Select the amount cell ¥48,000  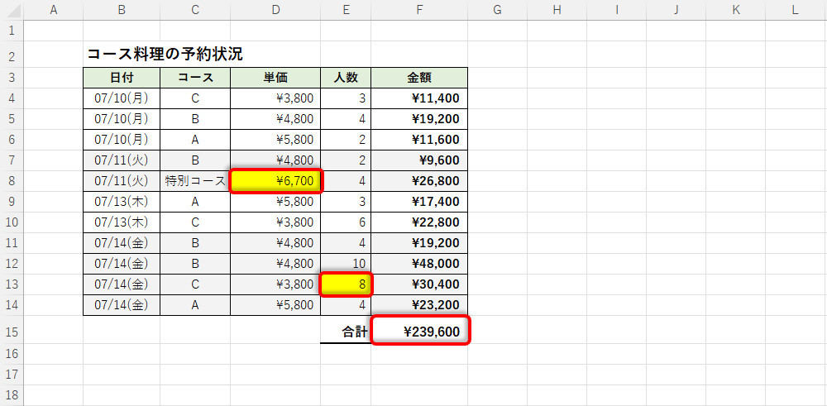pos(419,264)
